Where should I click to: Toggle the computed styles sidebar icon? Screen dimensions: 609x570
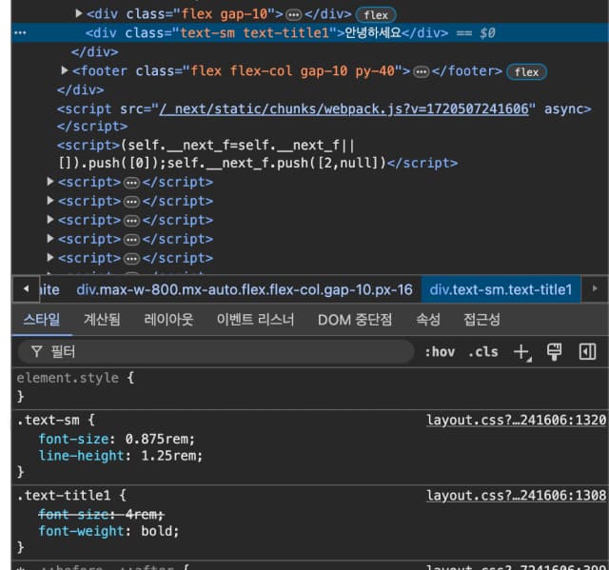click(587, 352)
